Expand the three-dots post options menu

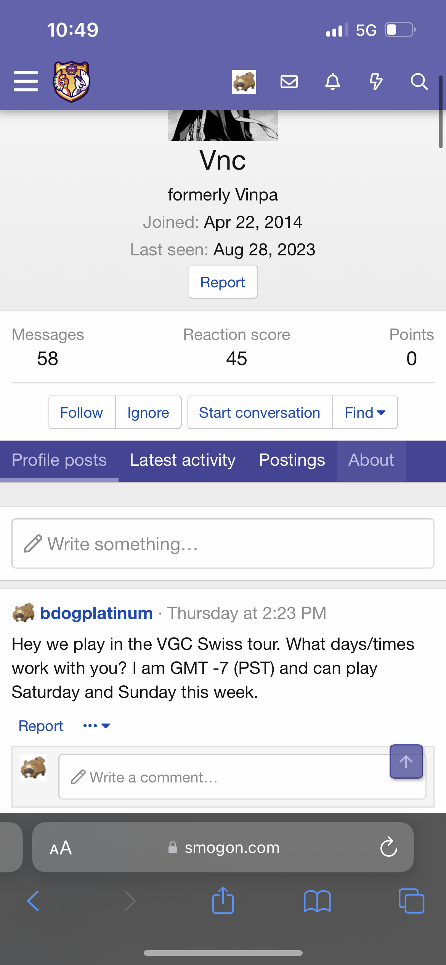[96, 726]
